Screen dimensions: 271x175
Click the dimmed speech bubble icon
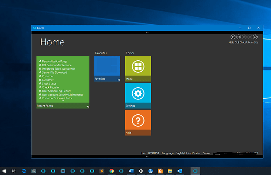(x=249, y=37)
